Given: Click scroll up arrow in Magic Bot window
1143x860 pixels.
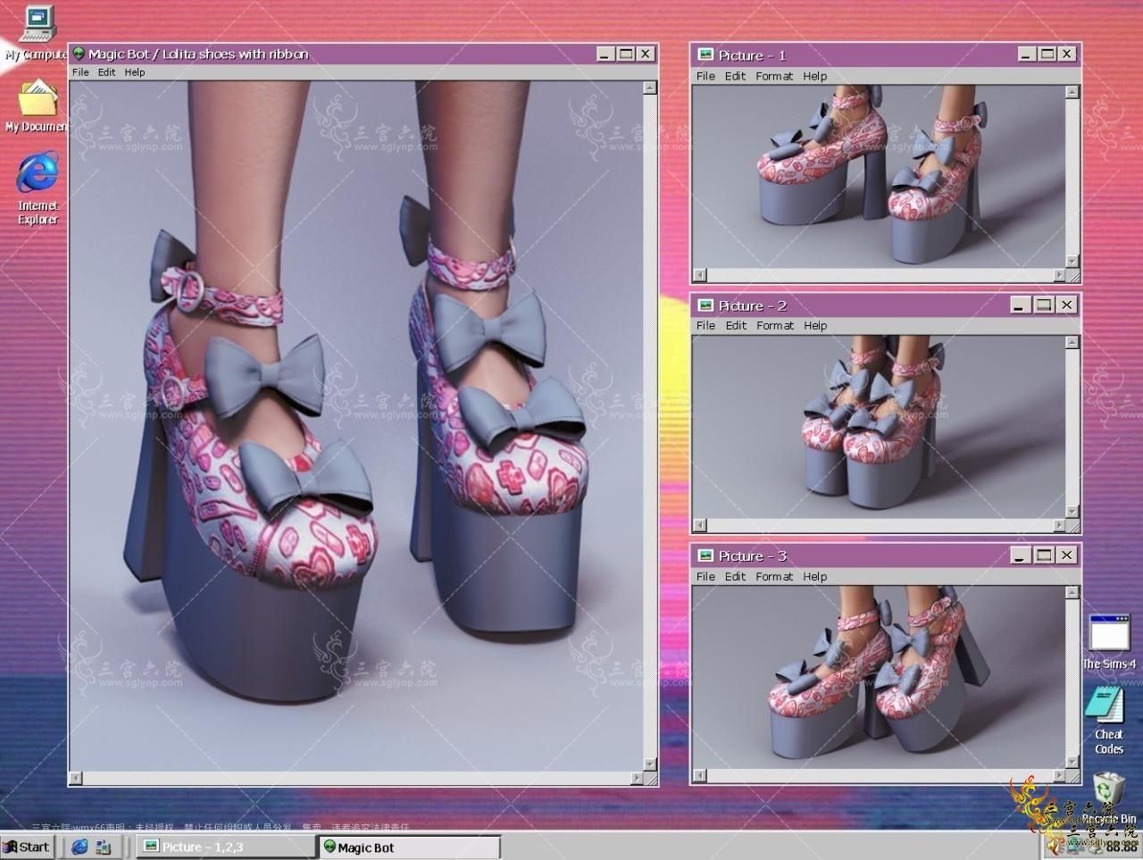Looking at the screenshot, I should point(650,88).
